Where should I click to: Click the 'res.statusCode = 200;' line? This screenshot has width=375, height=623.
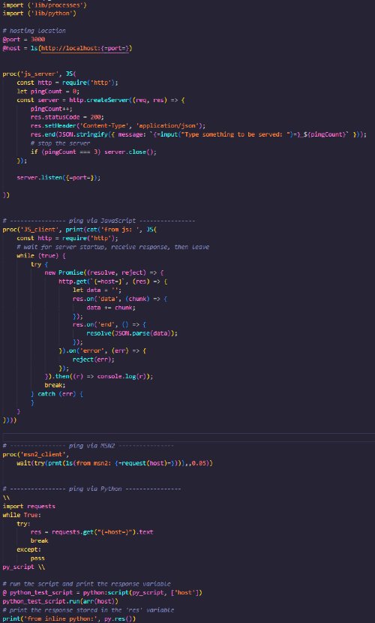coord(67,117)
